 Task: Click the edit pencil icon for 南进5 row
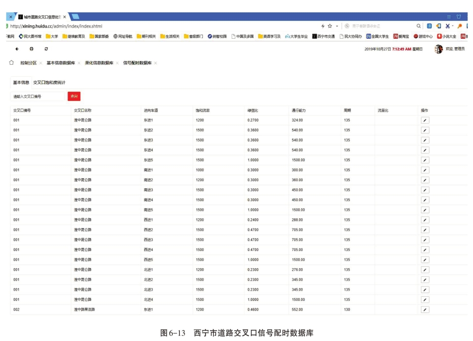coord(425,210)
